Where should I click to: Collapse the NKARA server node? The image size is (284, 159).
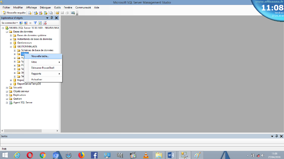click(x=3, y=28)
